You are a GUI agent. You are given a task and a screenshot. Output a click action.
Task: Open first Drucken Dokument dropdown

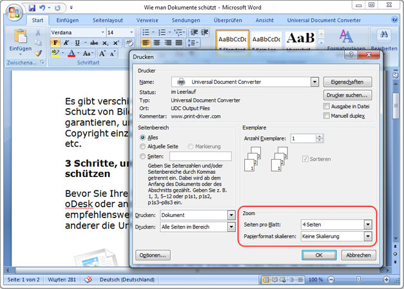[x=231, y=215]
